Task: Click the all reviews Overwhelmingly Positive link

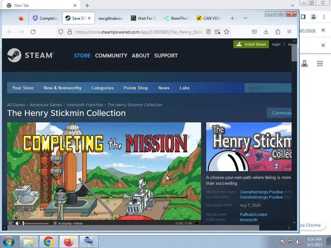Action: (261, 197)
